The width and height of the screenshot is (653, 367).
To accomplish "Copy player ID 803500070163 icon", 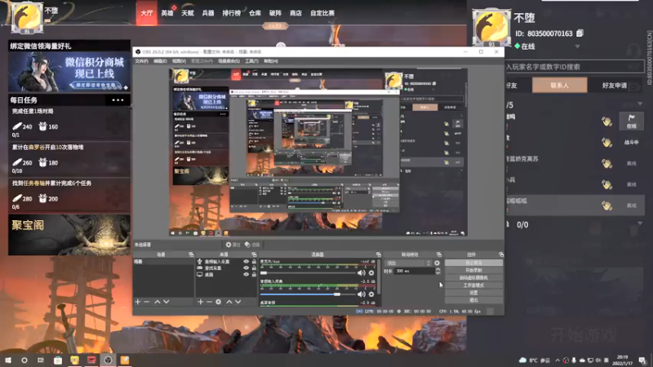I will pos(580,33).
